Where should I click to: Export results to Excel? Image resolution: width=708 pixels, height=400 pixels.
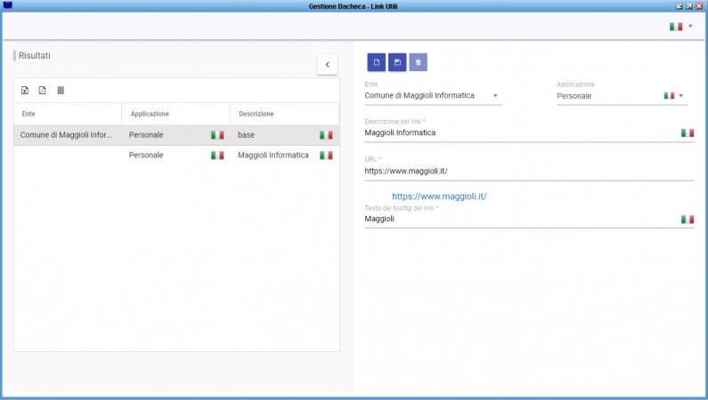click(25, 91)
